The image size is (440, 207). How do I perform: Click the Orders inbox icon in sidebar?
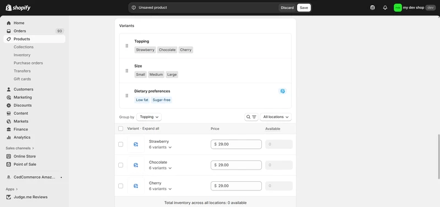coord(9,31)
